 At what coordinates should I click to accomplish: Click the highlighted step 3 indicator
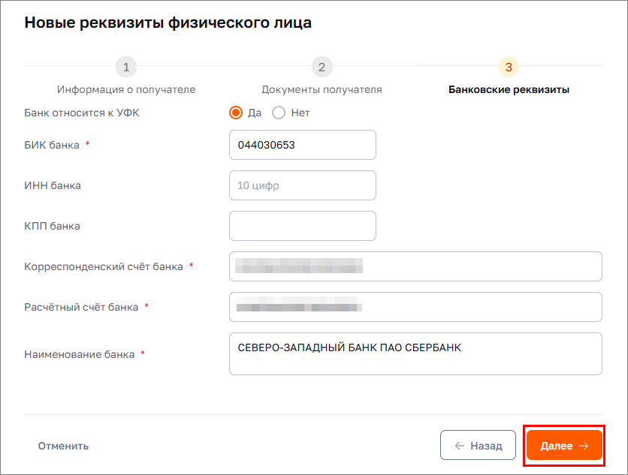[x=508, y=67]
